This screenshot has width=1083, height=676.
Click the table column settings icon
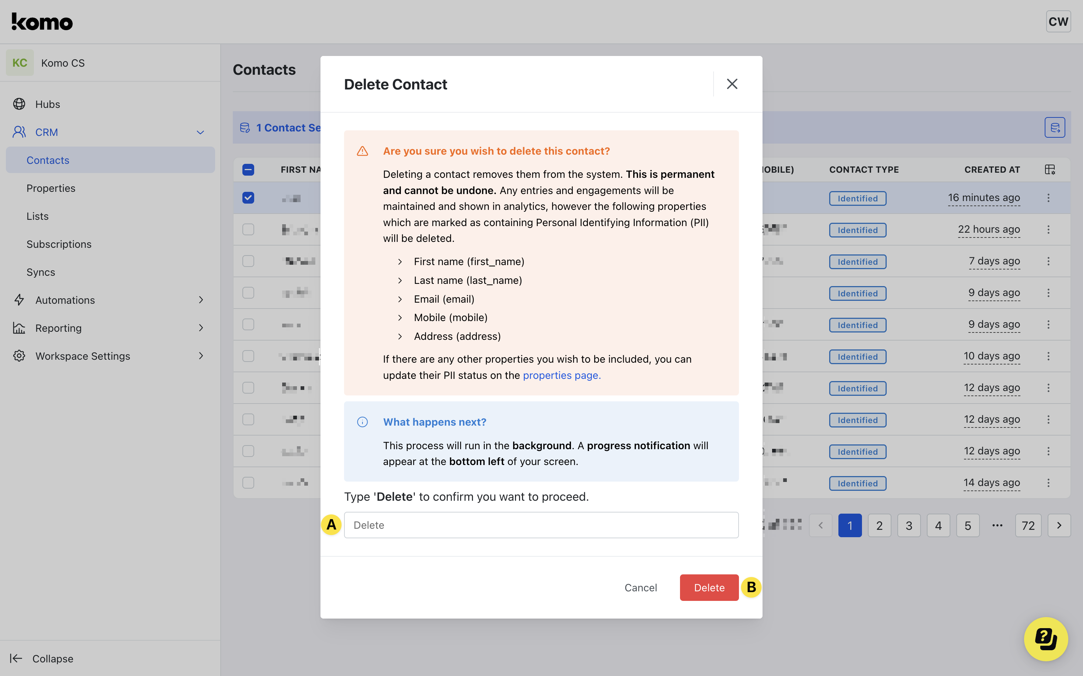[1049, 169]
